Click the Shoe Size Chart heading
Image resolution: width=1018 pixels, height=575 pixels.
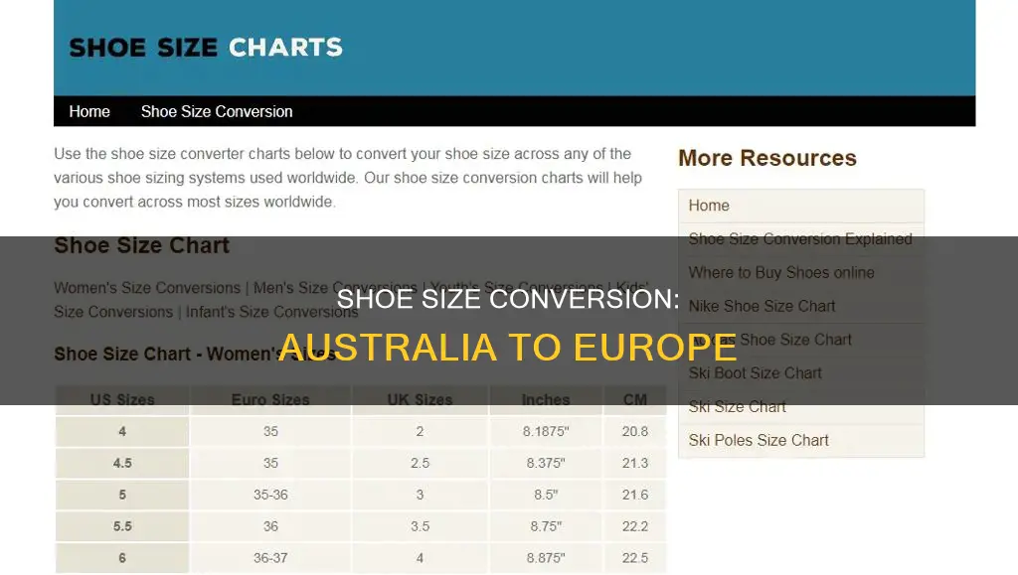pyautogui.click(x=141, y=245)
